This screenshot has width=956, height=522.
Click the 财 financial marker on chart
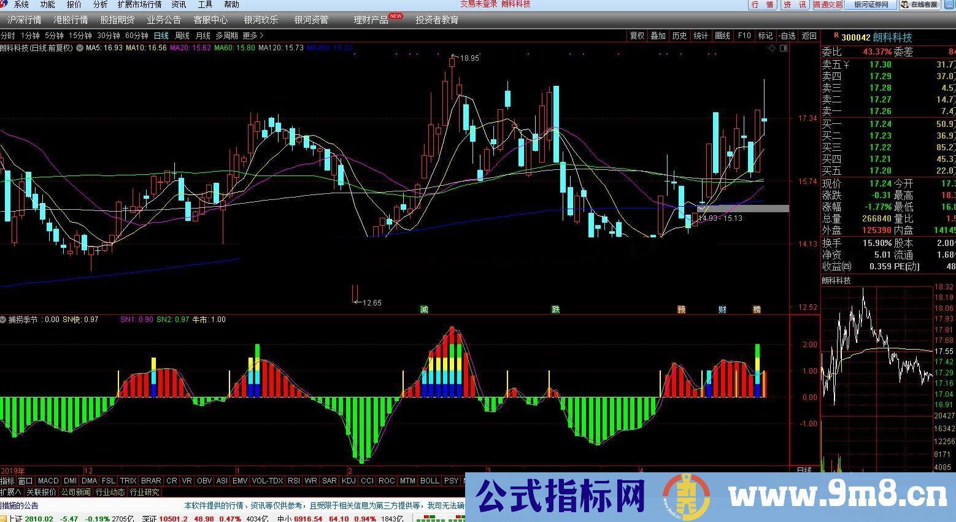[x=722, y=309]
